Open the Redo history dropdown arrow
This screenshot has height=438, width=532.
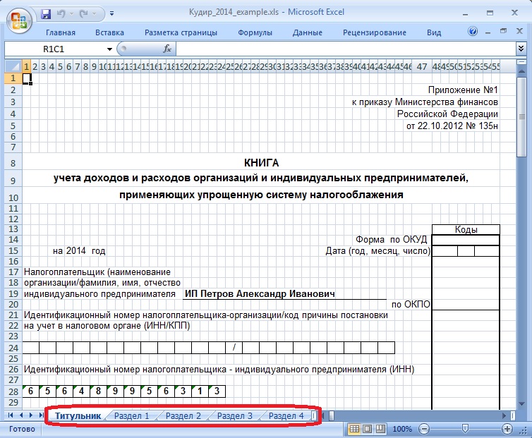(94, 14)
